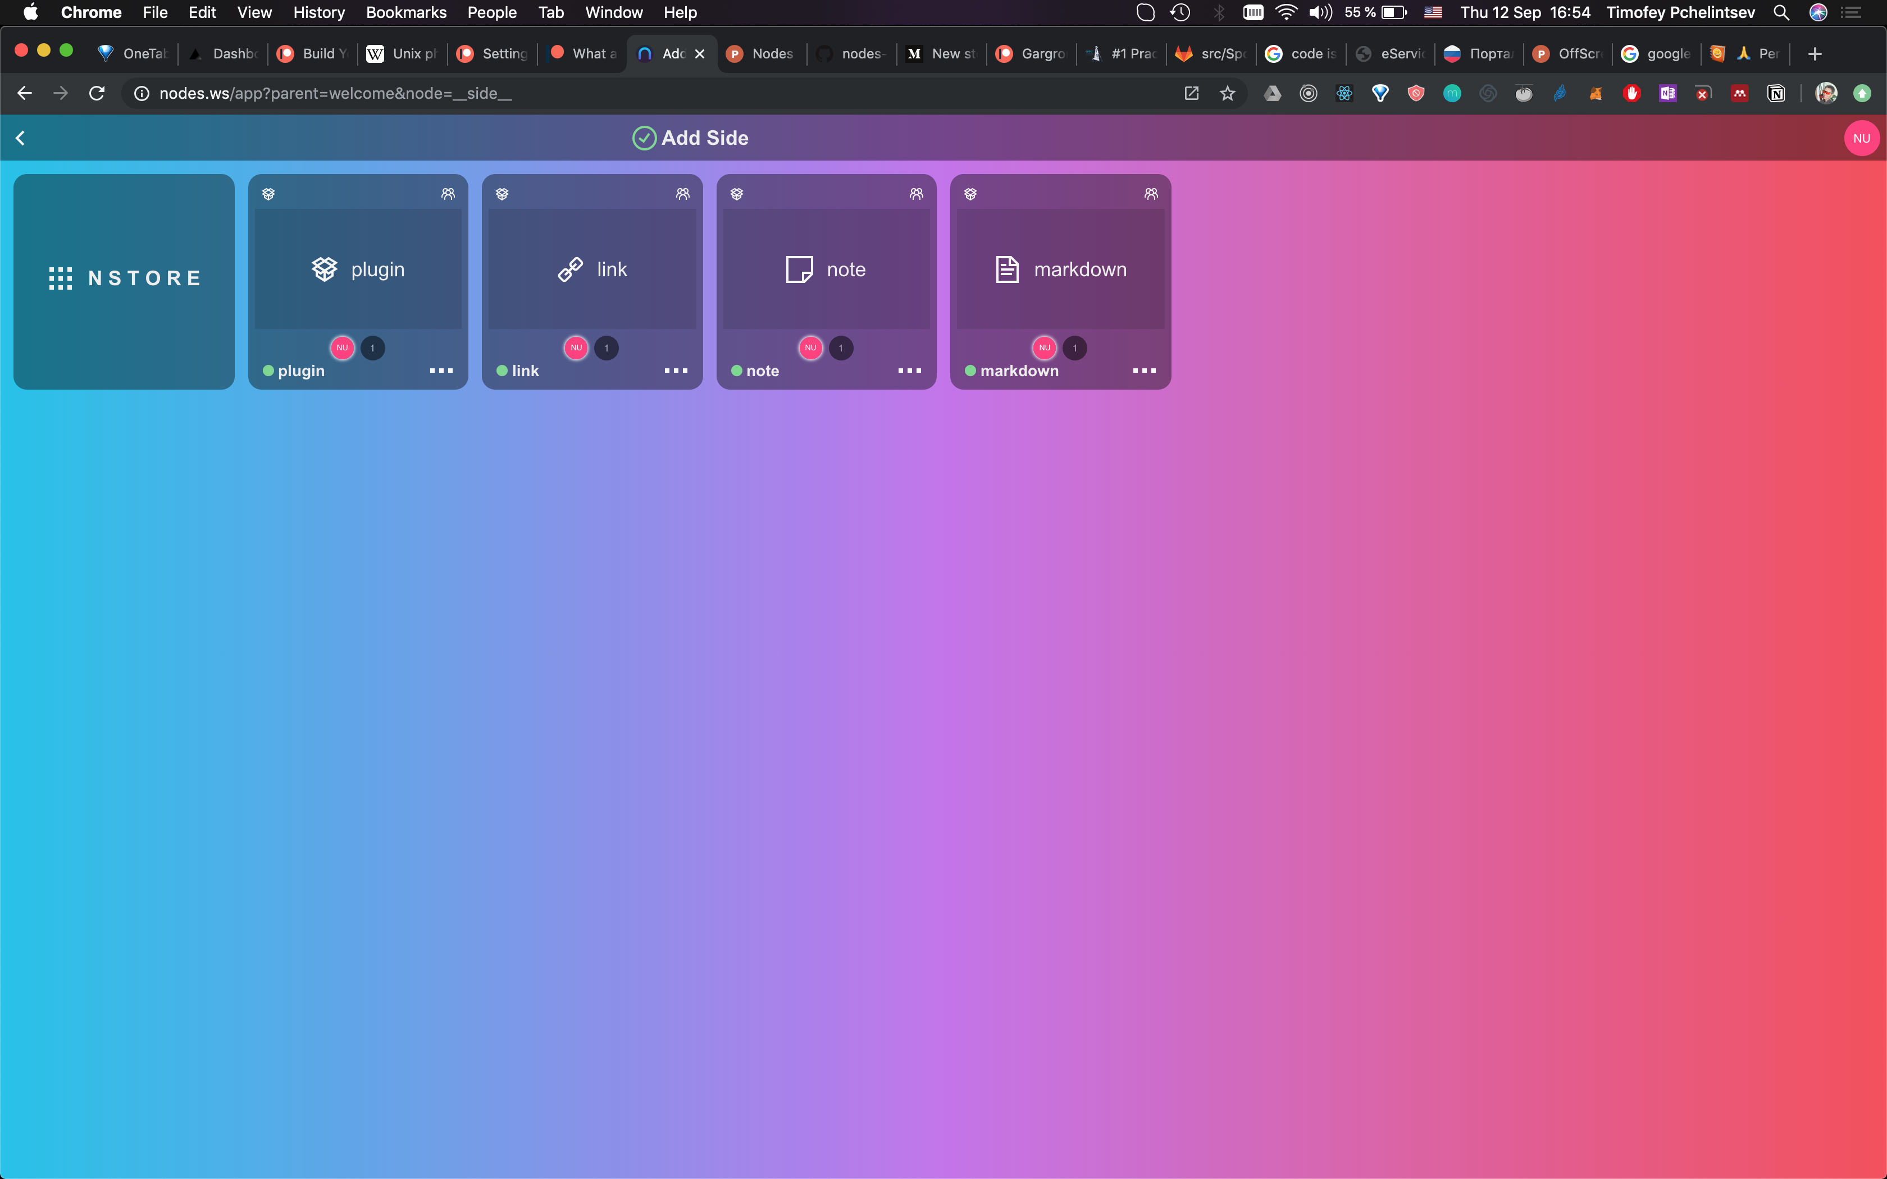The image size is (1887, 1179).
Task: Click the layers icon on plugin card
Action: (268, 193)
